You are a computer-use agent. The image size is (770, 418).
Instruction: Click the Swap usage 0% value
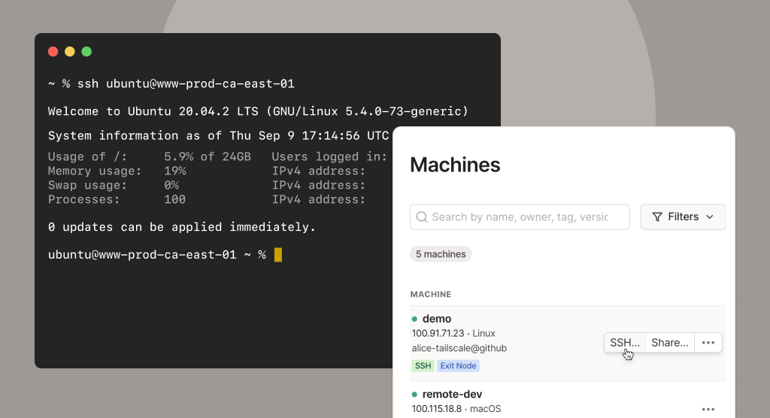(171, 185)
